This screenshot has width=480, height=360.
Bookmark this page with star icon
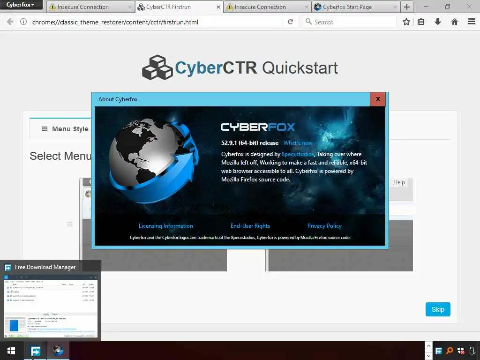click(406, 22)
